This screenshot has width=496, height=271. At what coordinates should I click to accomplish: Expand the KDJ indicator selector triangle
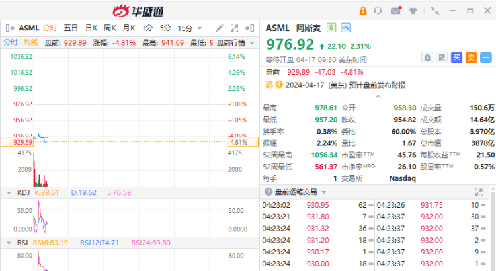point(7,192)
